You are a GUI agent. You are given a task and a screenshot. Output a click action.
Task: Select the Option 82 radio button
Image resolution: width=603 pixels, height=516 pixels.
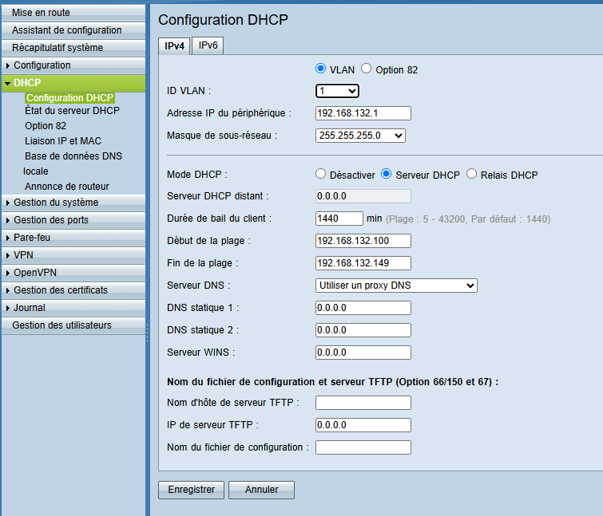367,69
